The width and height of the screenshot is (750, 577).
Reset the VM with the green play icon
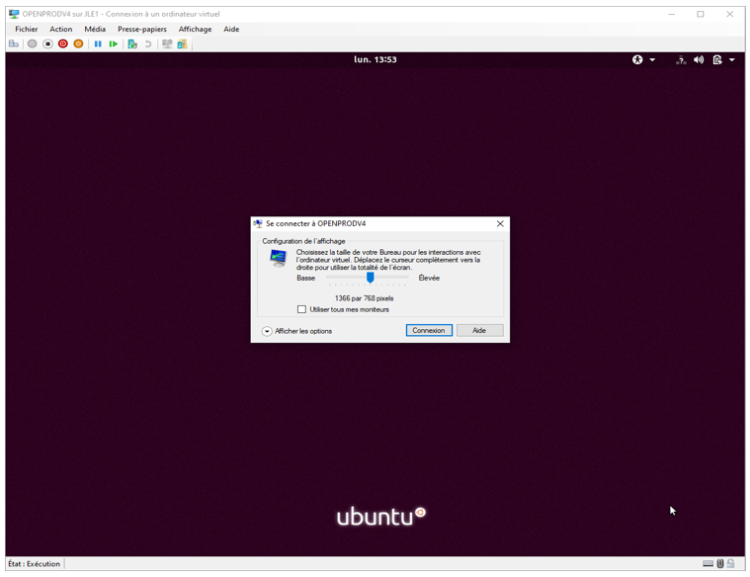pos(114,44)
